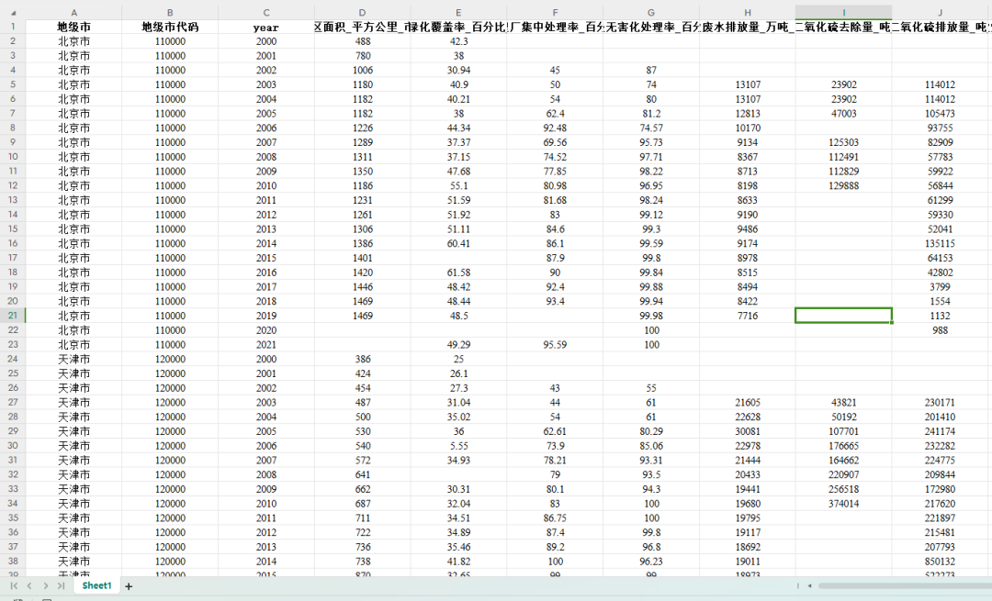Click the horizontal scrollbar thumb
This screenshot has width=992, height=601.
900,585
